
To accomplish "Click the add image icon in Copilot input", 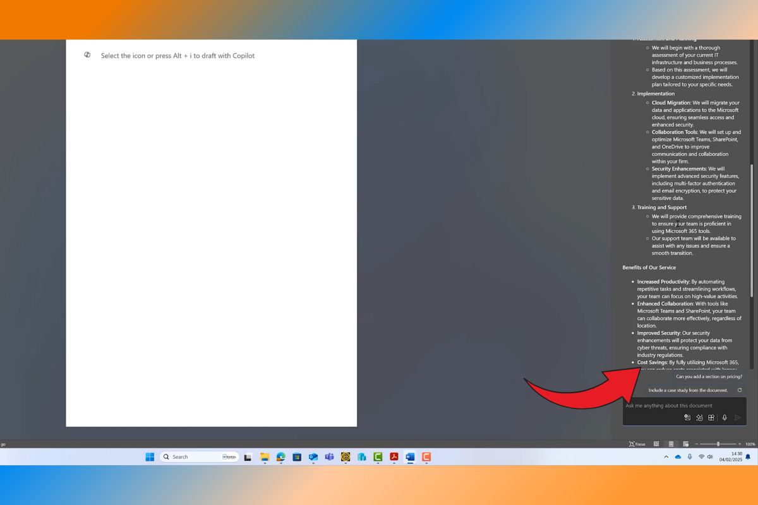I will pyautogui.click(x=687, y=417).
